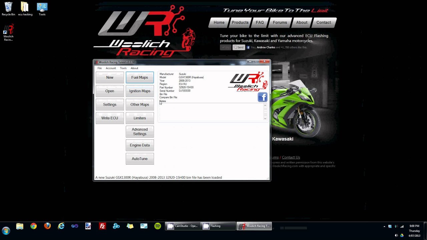Click the Serial Number DJ18SE00
The height and width of the screenshot is (240, 427).
coord(184,91)
